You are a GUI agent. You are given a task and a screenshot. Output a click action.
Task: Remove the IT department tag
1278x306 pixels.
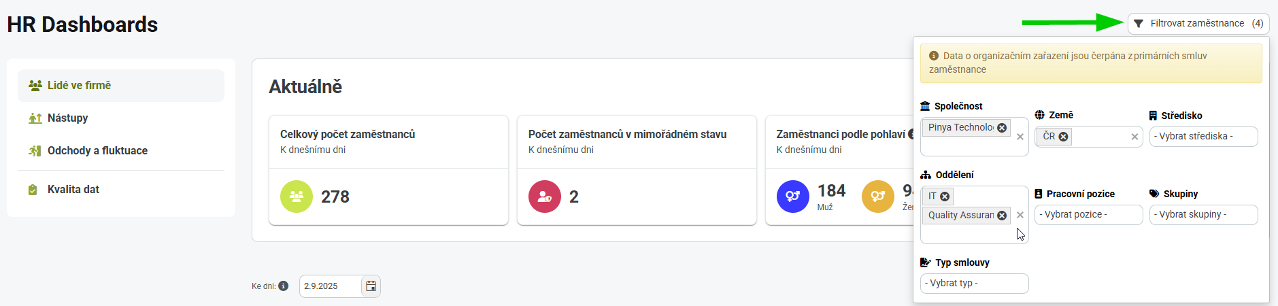point(945,197)
